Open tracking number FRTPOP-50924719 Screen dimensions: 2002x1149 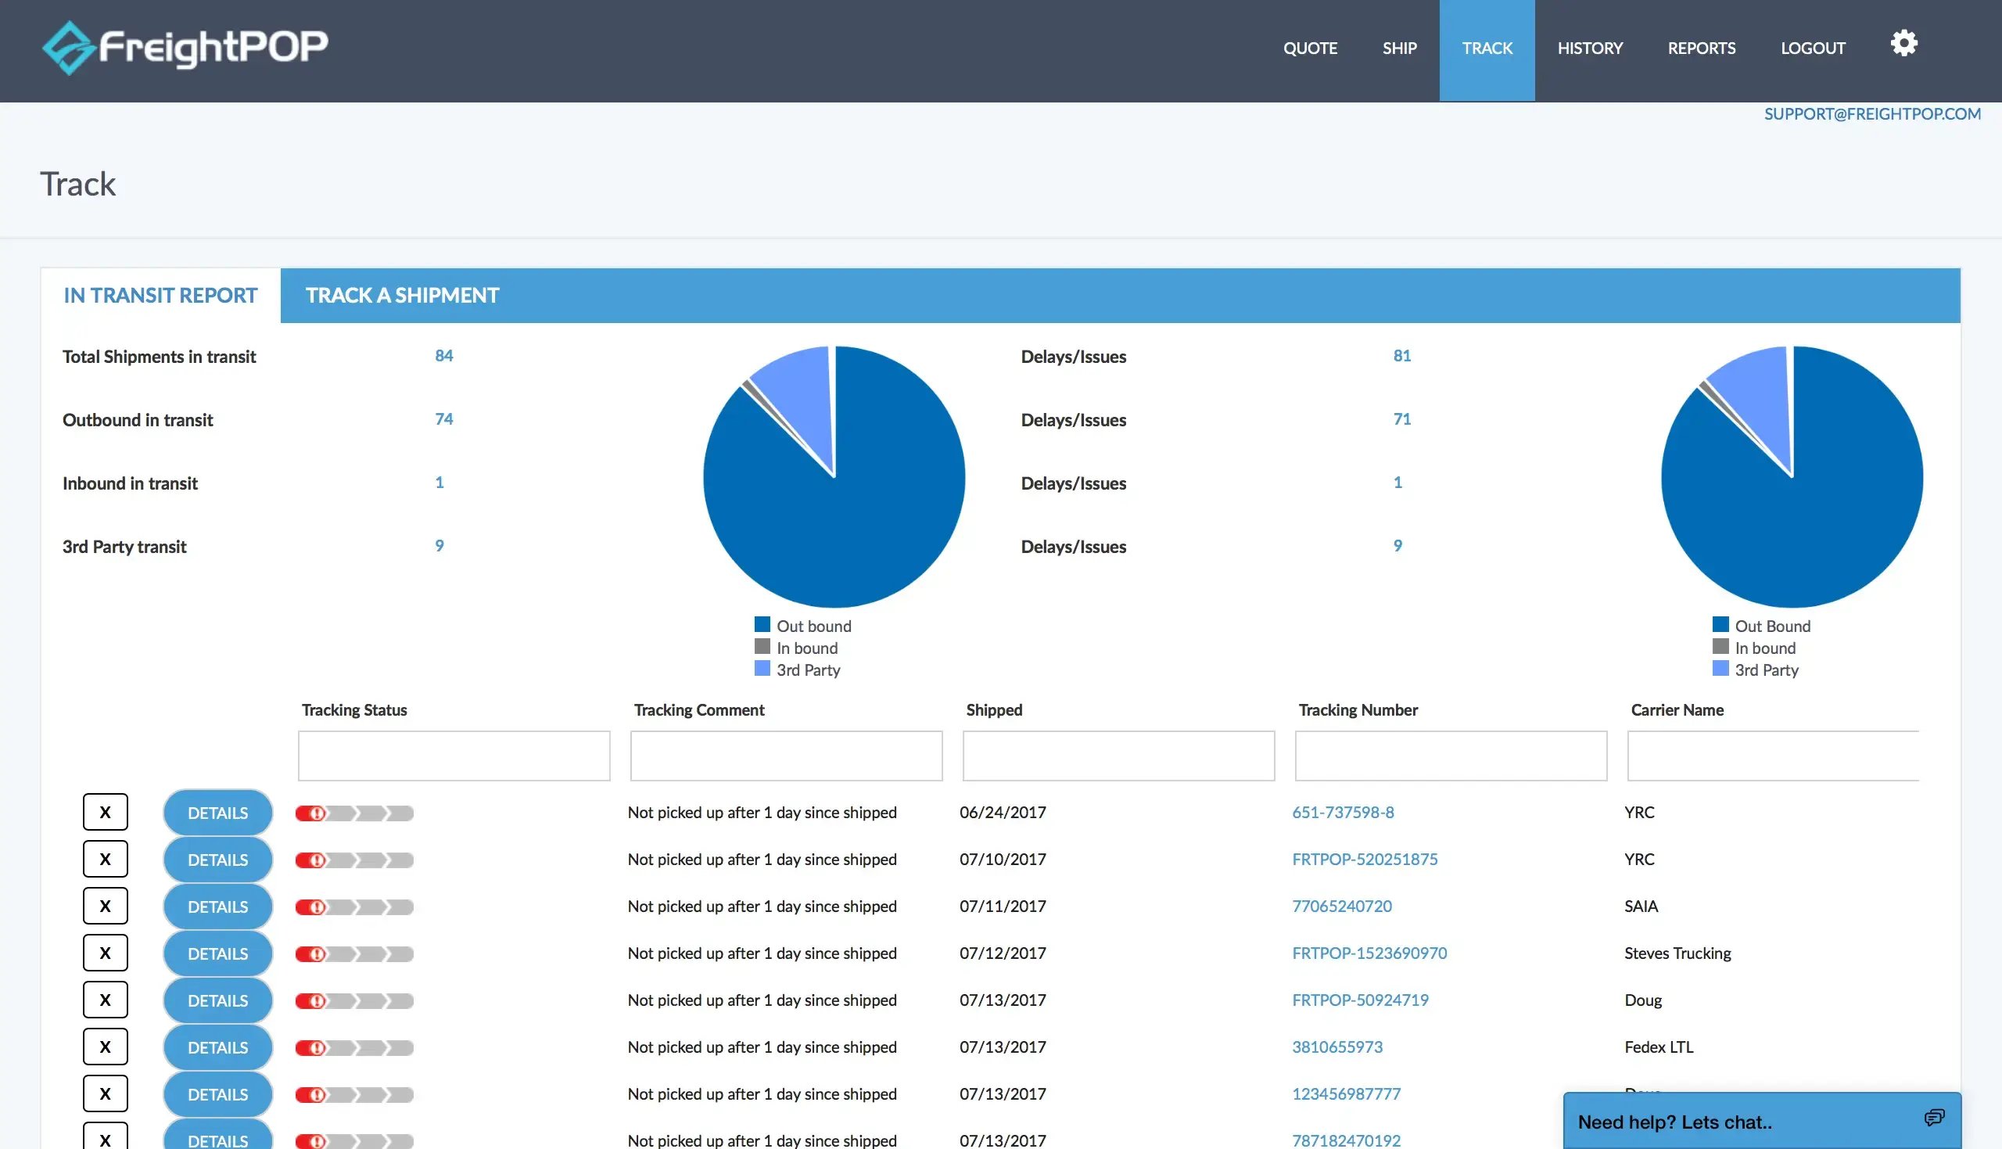[1360, 1000]
